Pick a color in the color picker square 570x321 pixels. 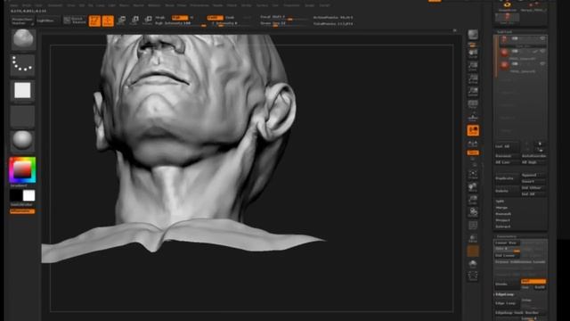[22, 169]
